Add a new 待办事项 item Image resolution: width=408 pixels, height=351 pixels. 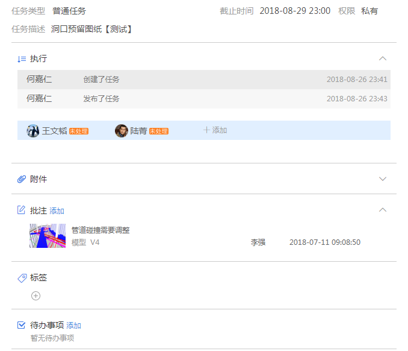[73, 326]
